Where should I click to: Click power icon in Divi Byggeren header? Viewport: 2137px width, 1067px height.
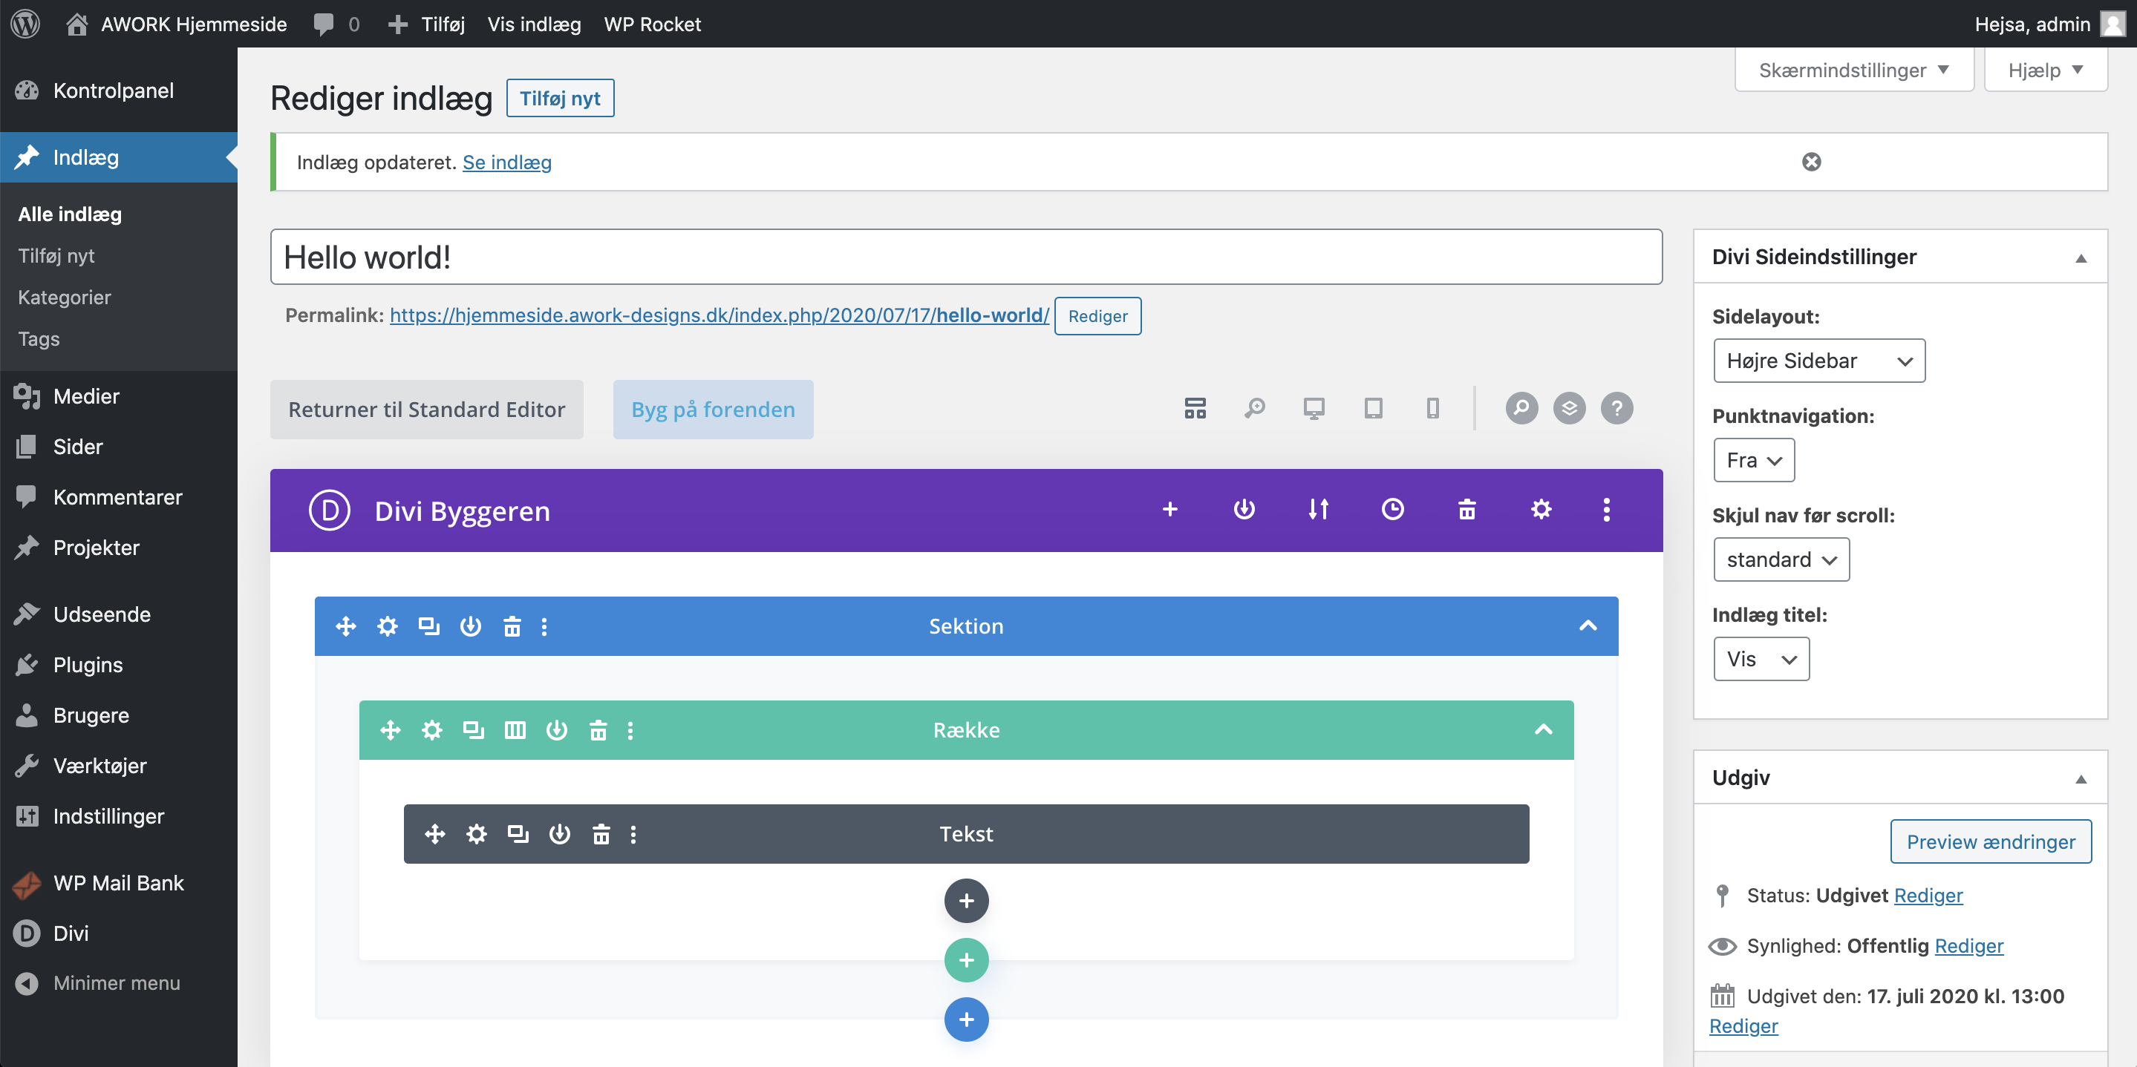(1244, 509)
